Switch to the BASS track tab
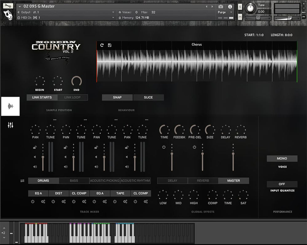 74,181
